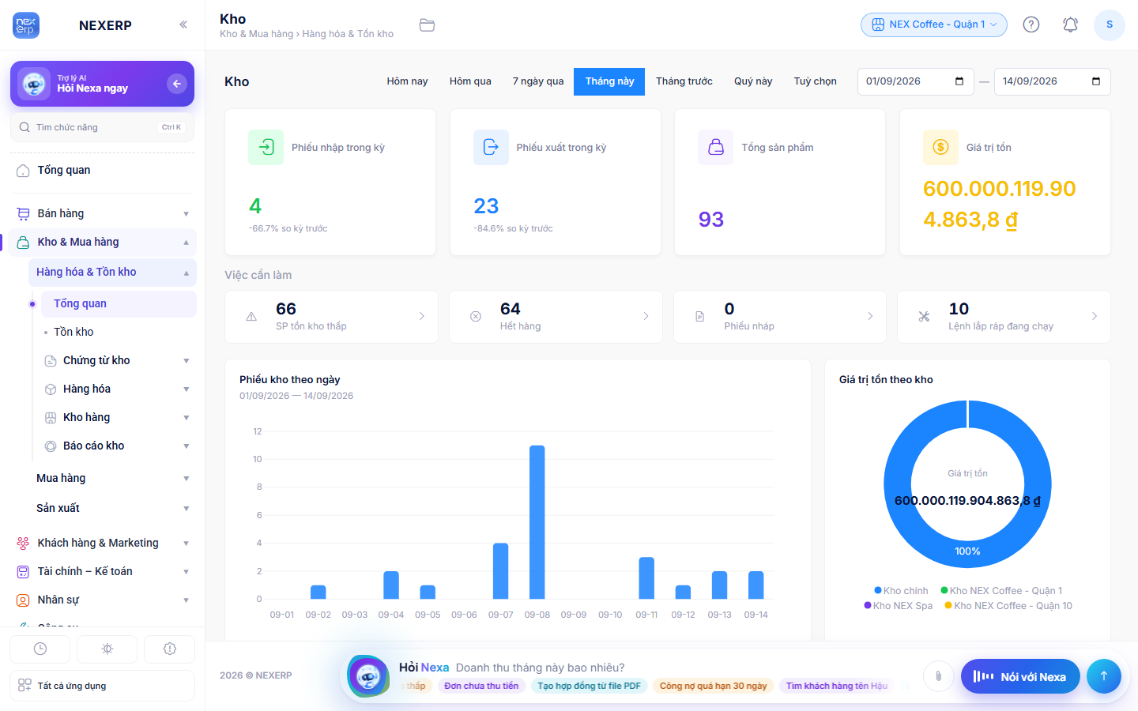Focus the Tìm chức năng search field
This screenshot has height=711, width=1138.
102,127
